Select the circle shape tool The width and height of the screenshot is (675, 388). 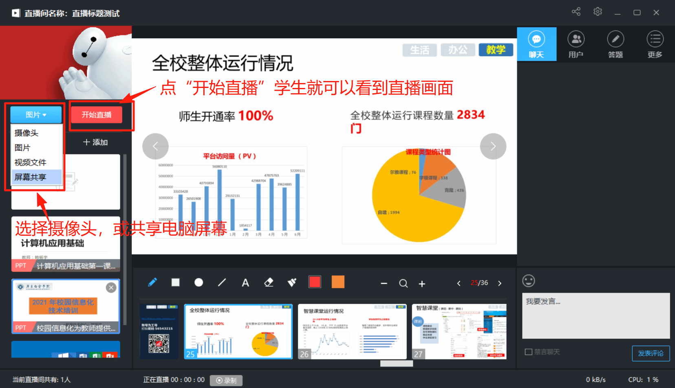coord(199,283)
